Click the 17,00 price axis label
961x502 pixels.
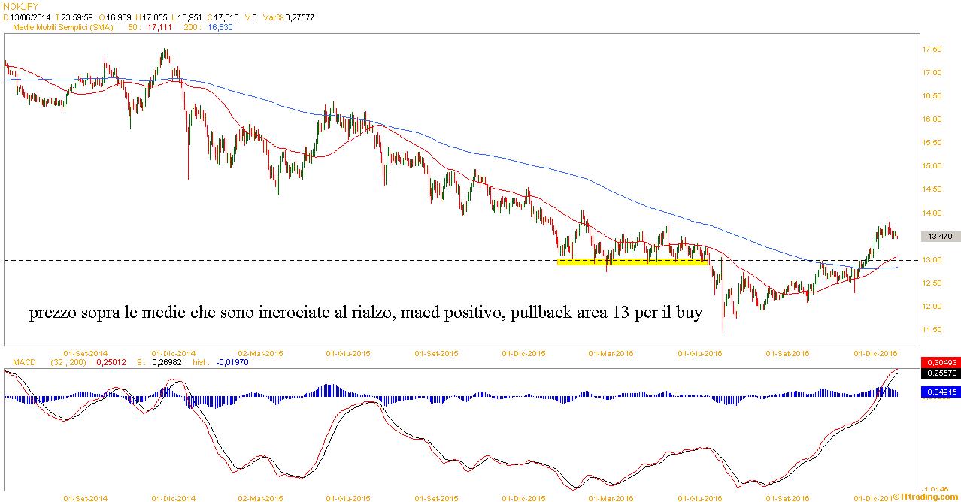[x=931, y=73]
